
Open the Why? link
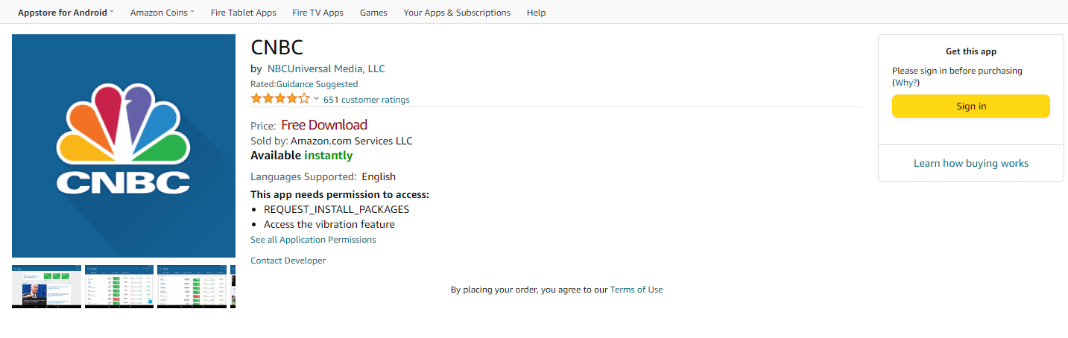click(906, 83)
